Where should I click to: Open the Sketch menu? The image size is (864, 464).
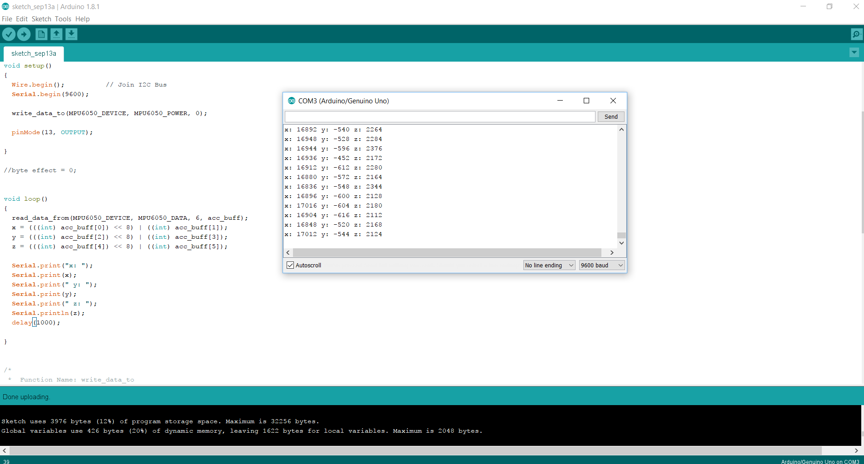(x=41, y=19)
